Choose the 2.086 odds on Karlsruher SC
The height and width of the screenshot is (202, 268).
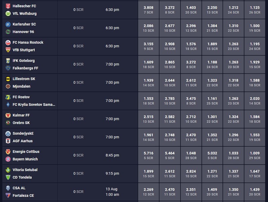pyautogui.click(x=148, y=28)
